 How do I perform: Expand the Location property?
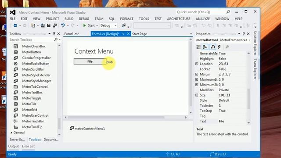coord(197,64)
